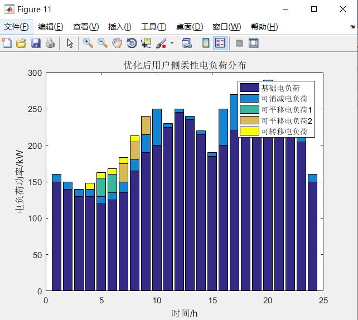The height and width of the screenshot is (320, 358).
Task: Select the Pan hand tool
Action: [117, 43]
